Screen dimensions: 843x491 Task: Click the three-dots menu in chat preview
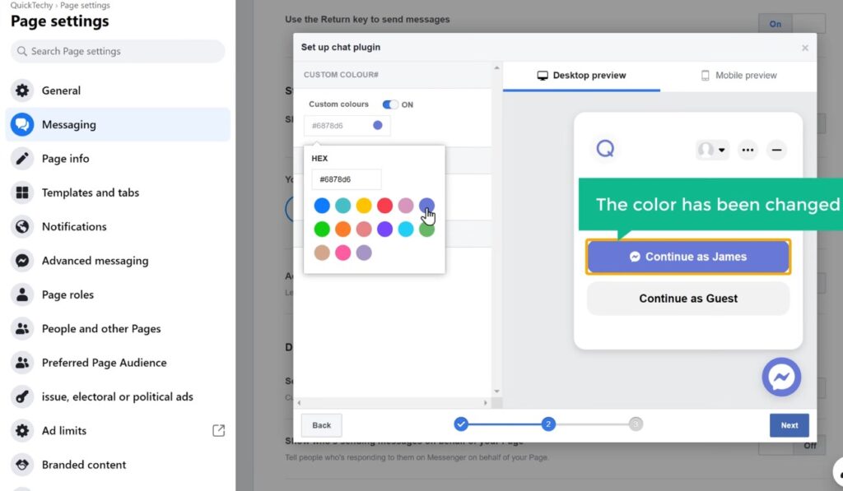[x=748, y=150]
